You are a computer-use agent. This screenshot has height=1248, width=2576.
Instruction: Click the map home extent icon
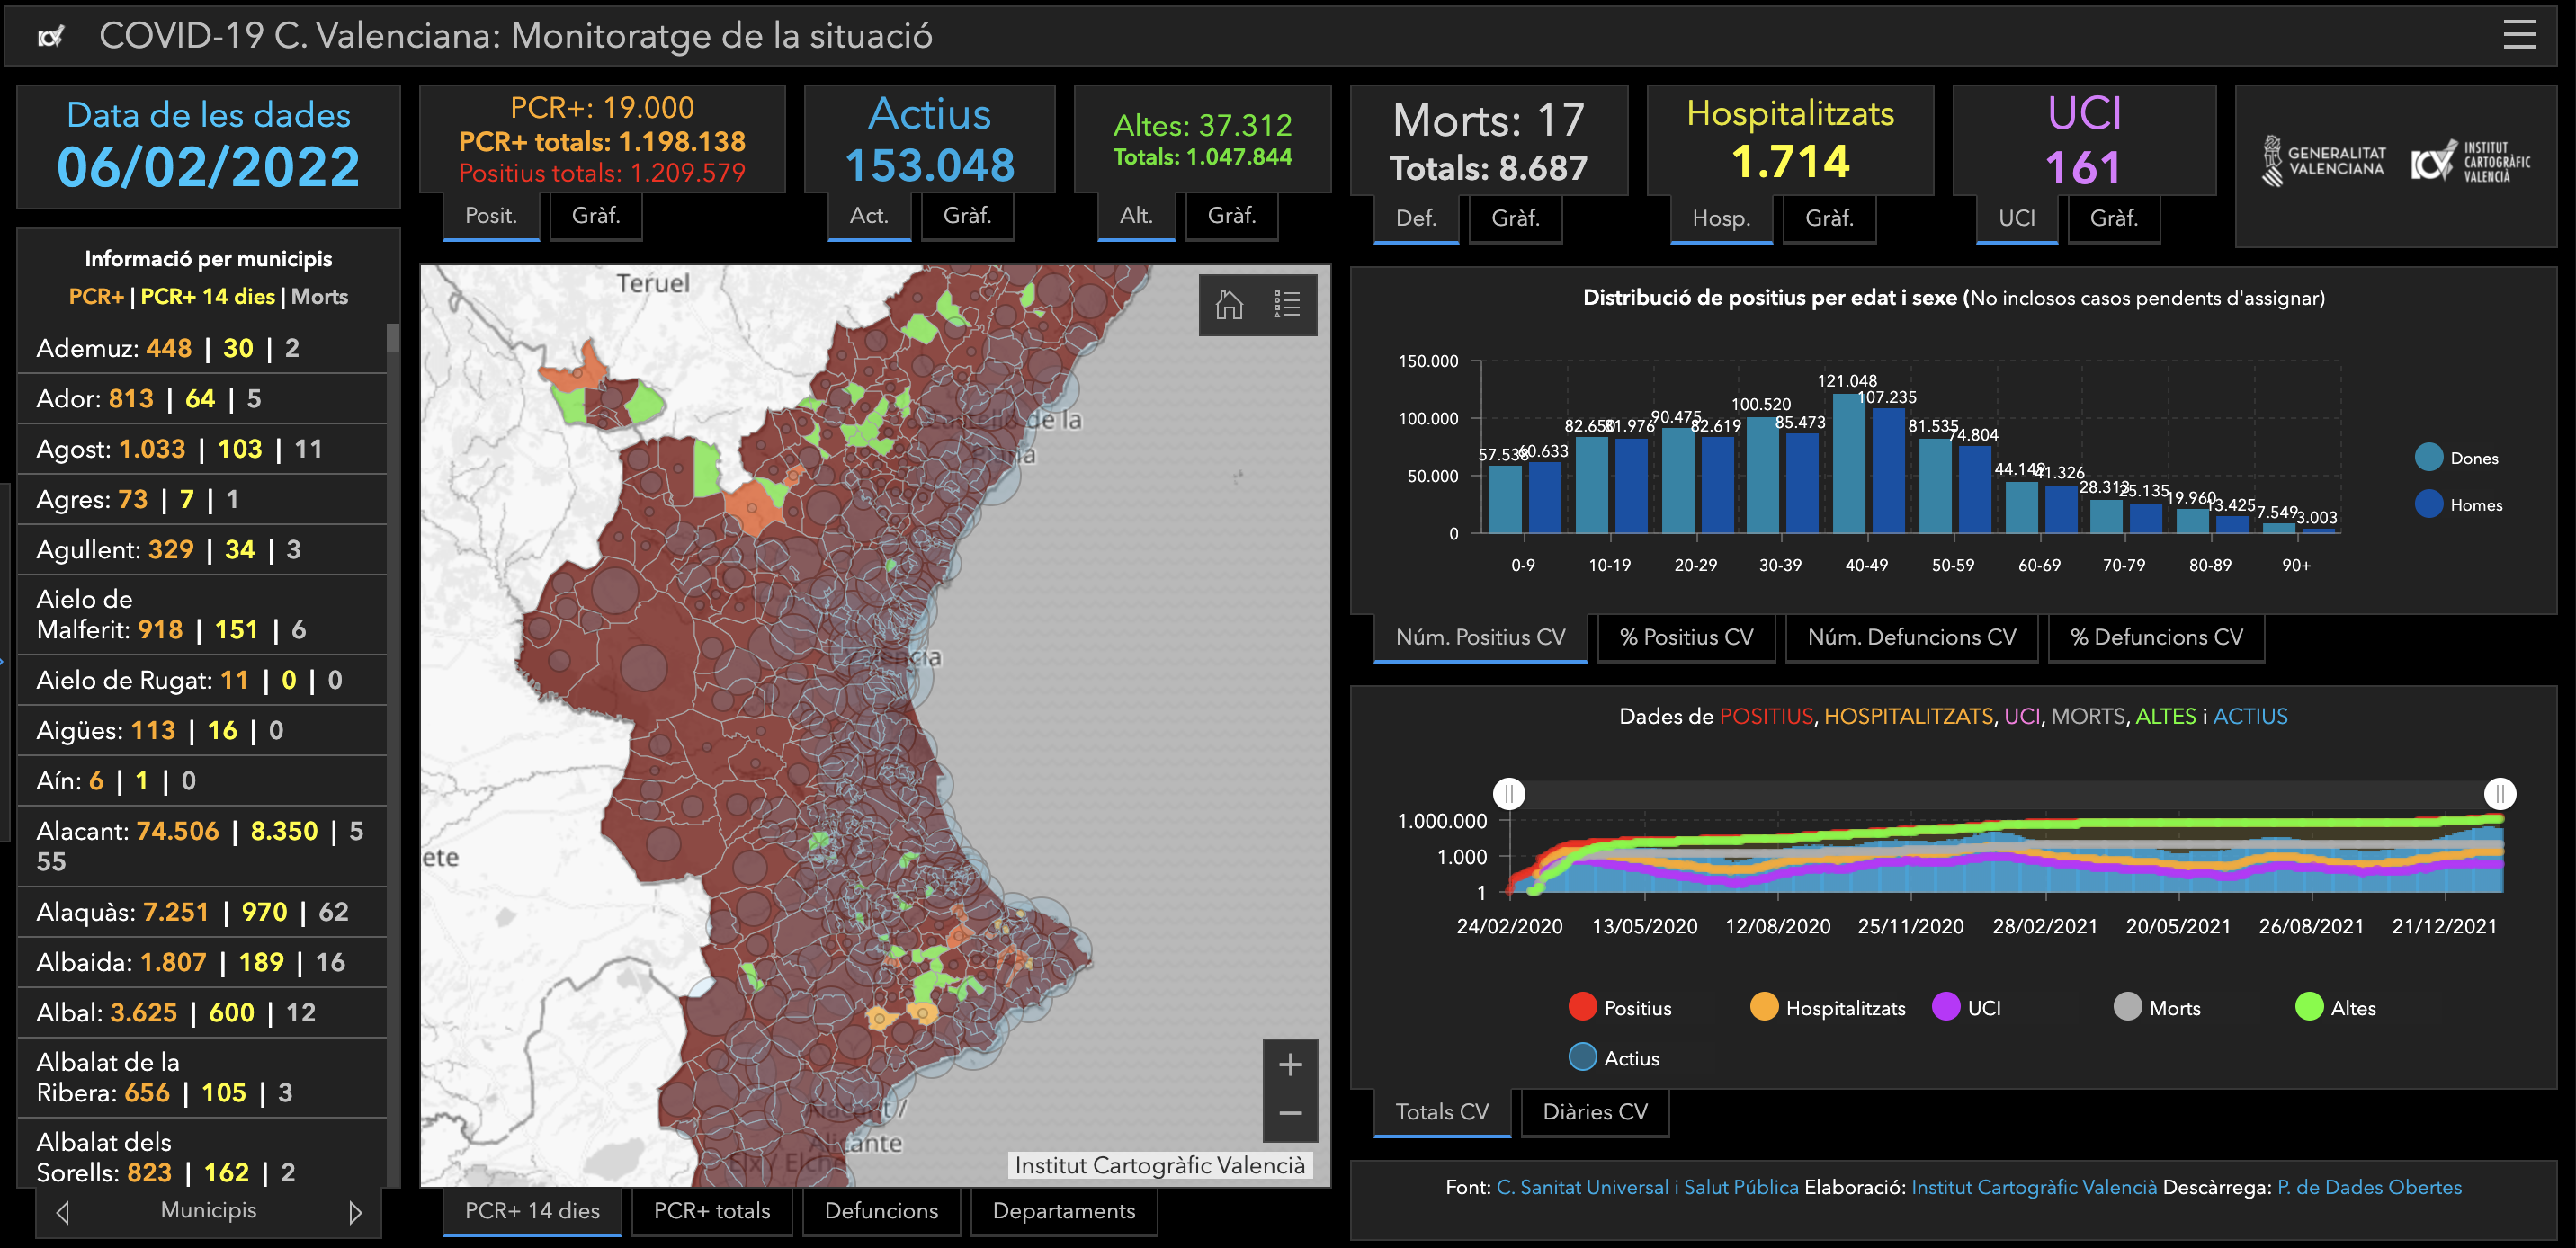pyautogui.click(x=1229, y=304)
